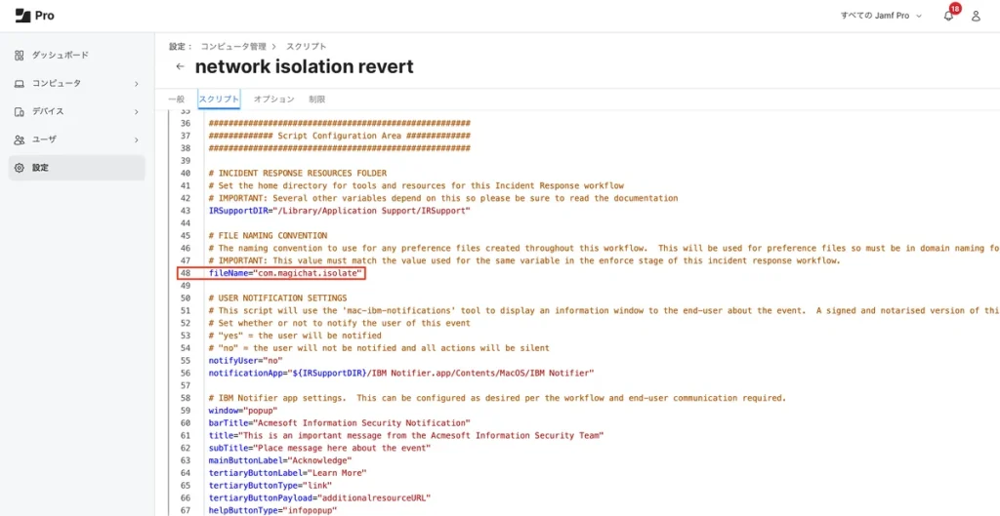Click the 設定 gear icon in sidebar
Screen dimensions: 1000x516
click(x=20, y=168)
